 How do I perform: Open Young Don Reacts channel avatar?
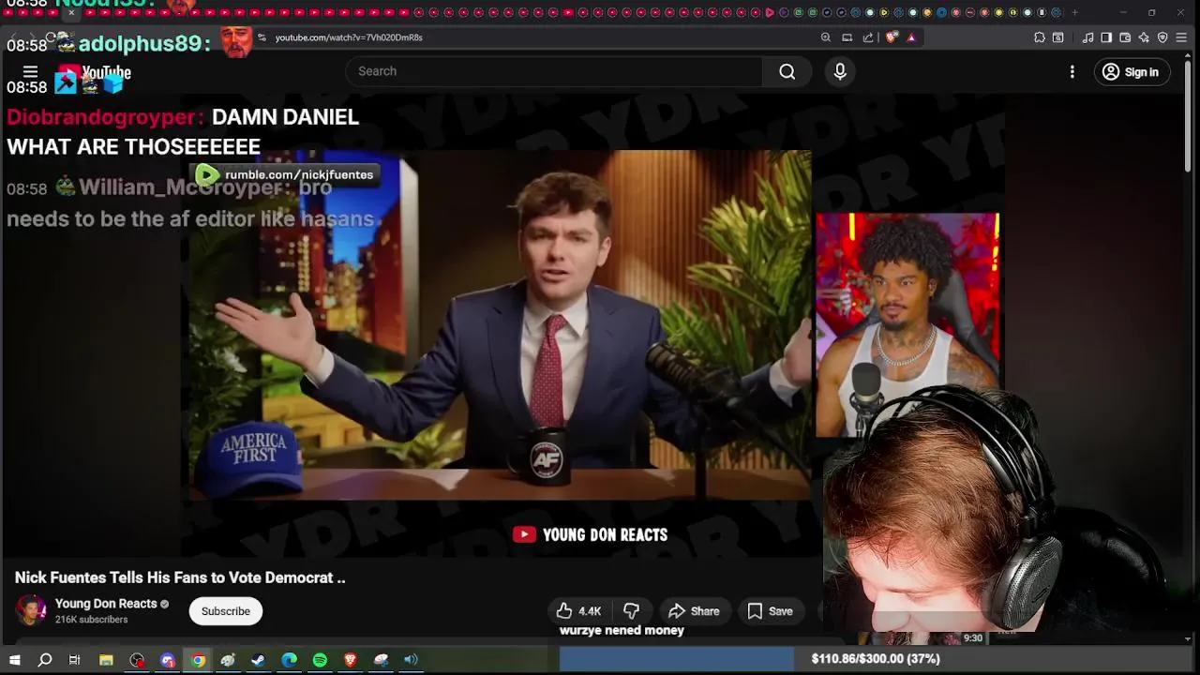(x=30, y=610)
